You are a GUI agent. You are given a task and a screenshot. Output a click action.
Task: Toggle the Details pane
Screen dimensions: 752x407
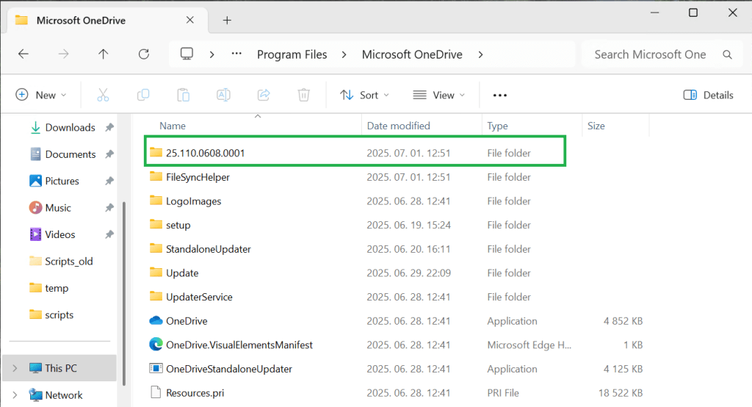pos(708,95)
